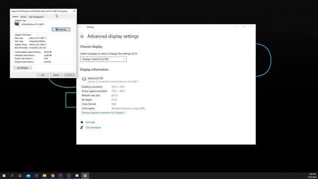This screenshot has height=179, width=318.
Task: Click the adapter Properties button
Action: (61, 29)
